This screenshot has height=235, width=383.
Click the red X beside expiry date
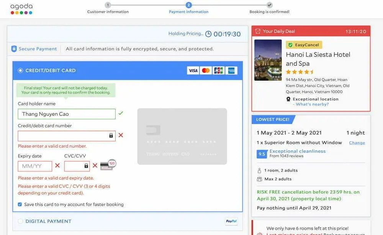pos(57,165)
